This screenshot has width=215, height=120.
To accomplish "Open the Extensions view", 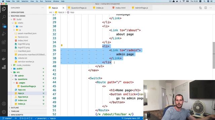I will [4, 42].
